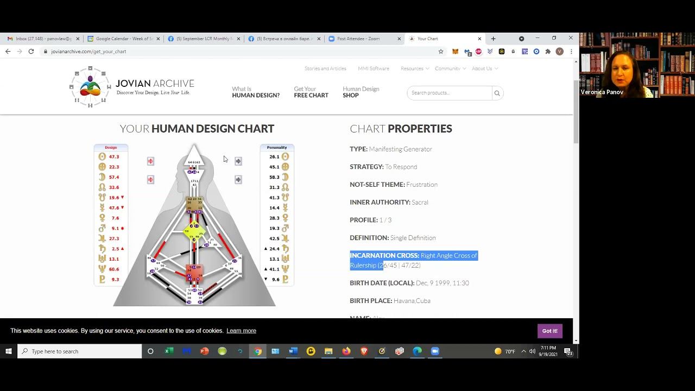
Task: Open the Windows notification center icon
Action: pos(568,351)
